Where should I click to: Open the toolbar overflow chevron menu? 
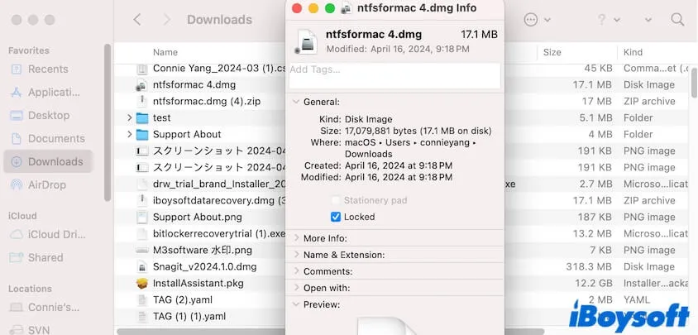pos(648,20)
